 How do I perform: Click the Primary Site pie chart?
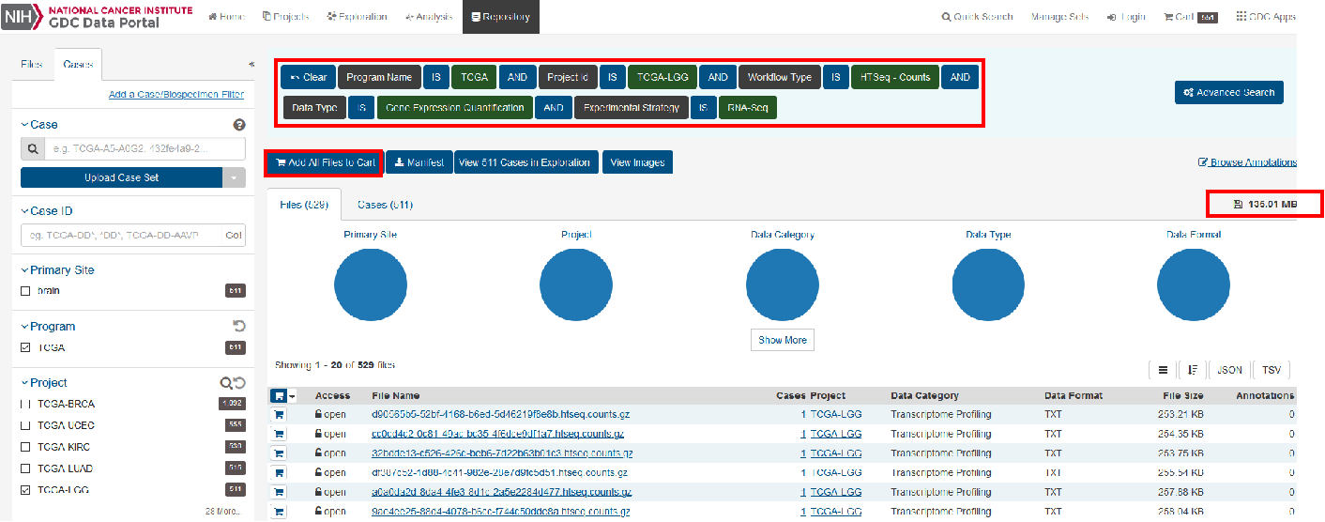371,285
